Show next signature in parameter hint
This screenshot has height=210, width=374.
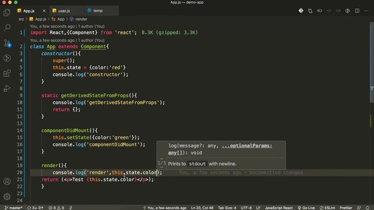click(x=161, y=167)
